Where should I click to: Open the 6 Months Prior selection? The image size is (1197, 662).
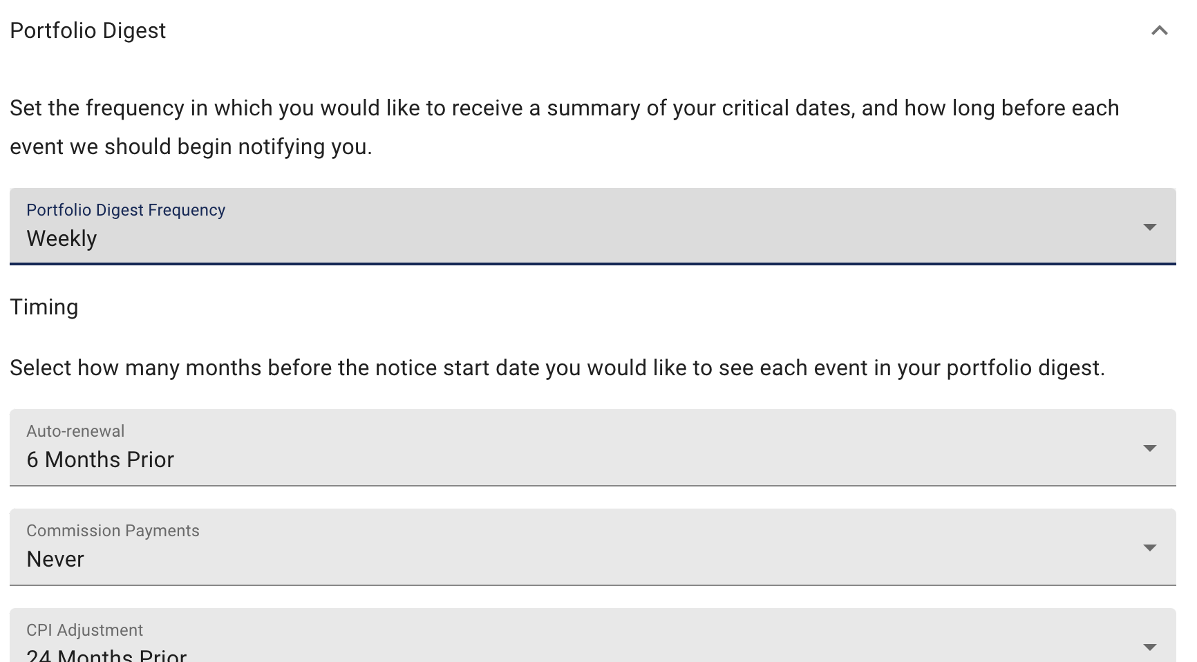100,460
